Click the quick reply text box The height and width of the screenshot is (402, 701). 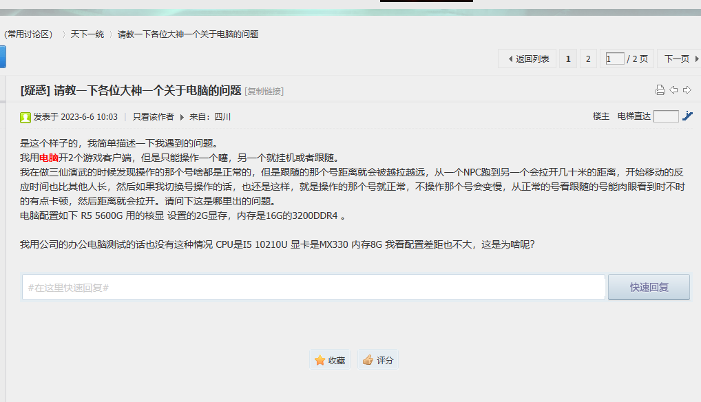tap(313, 287)
